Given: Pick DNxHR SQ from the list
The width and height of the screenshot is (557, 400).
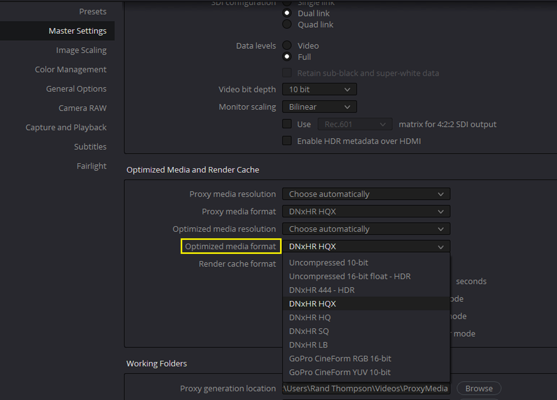Looking at the screenshot, I should [366, 331].
